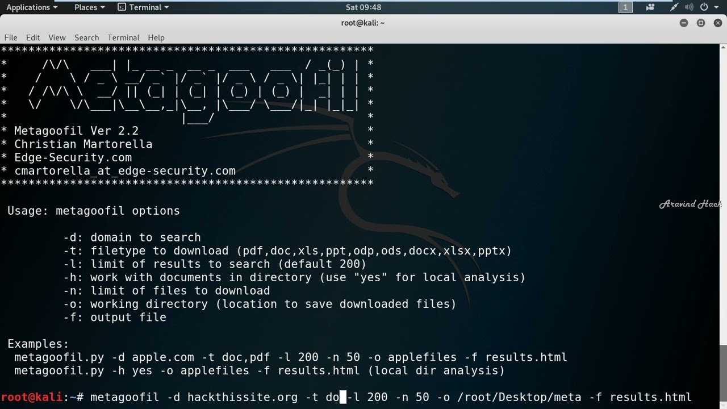Click 'results.html' in typed command
Screen dimensions: 727x409
coord(650,397)
